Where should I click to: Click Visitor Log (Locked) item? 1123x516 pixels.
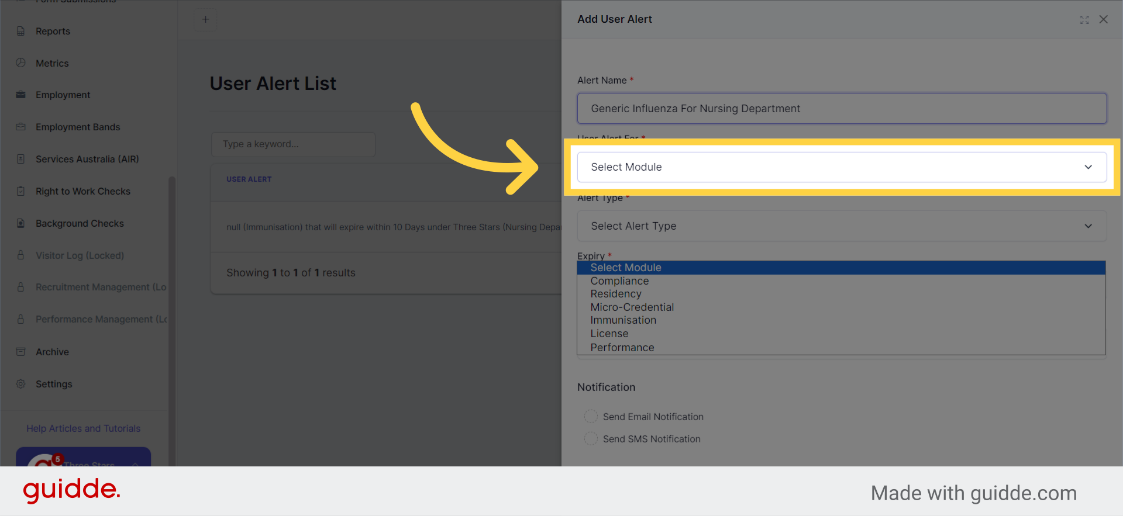click(x=80, y=255)
